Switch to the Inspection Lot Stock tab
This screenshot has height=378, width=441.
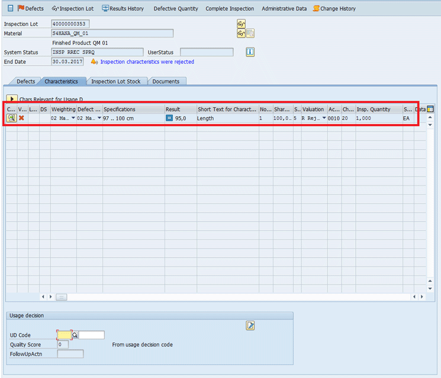[115, 81]
